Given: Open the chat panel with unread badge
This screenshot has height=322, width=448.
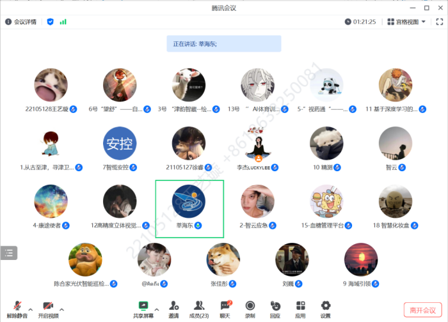Looking at the screenshot, I should click(x=225, y=310).
